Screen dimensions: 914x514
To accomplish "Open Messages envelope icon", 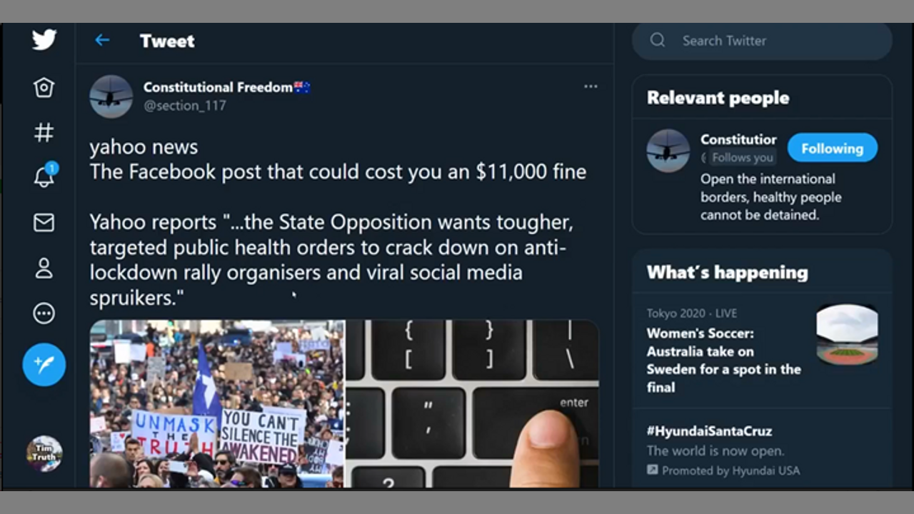I will 44,223.
